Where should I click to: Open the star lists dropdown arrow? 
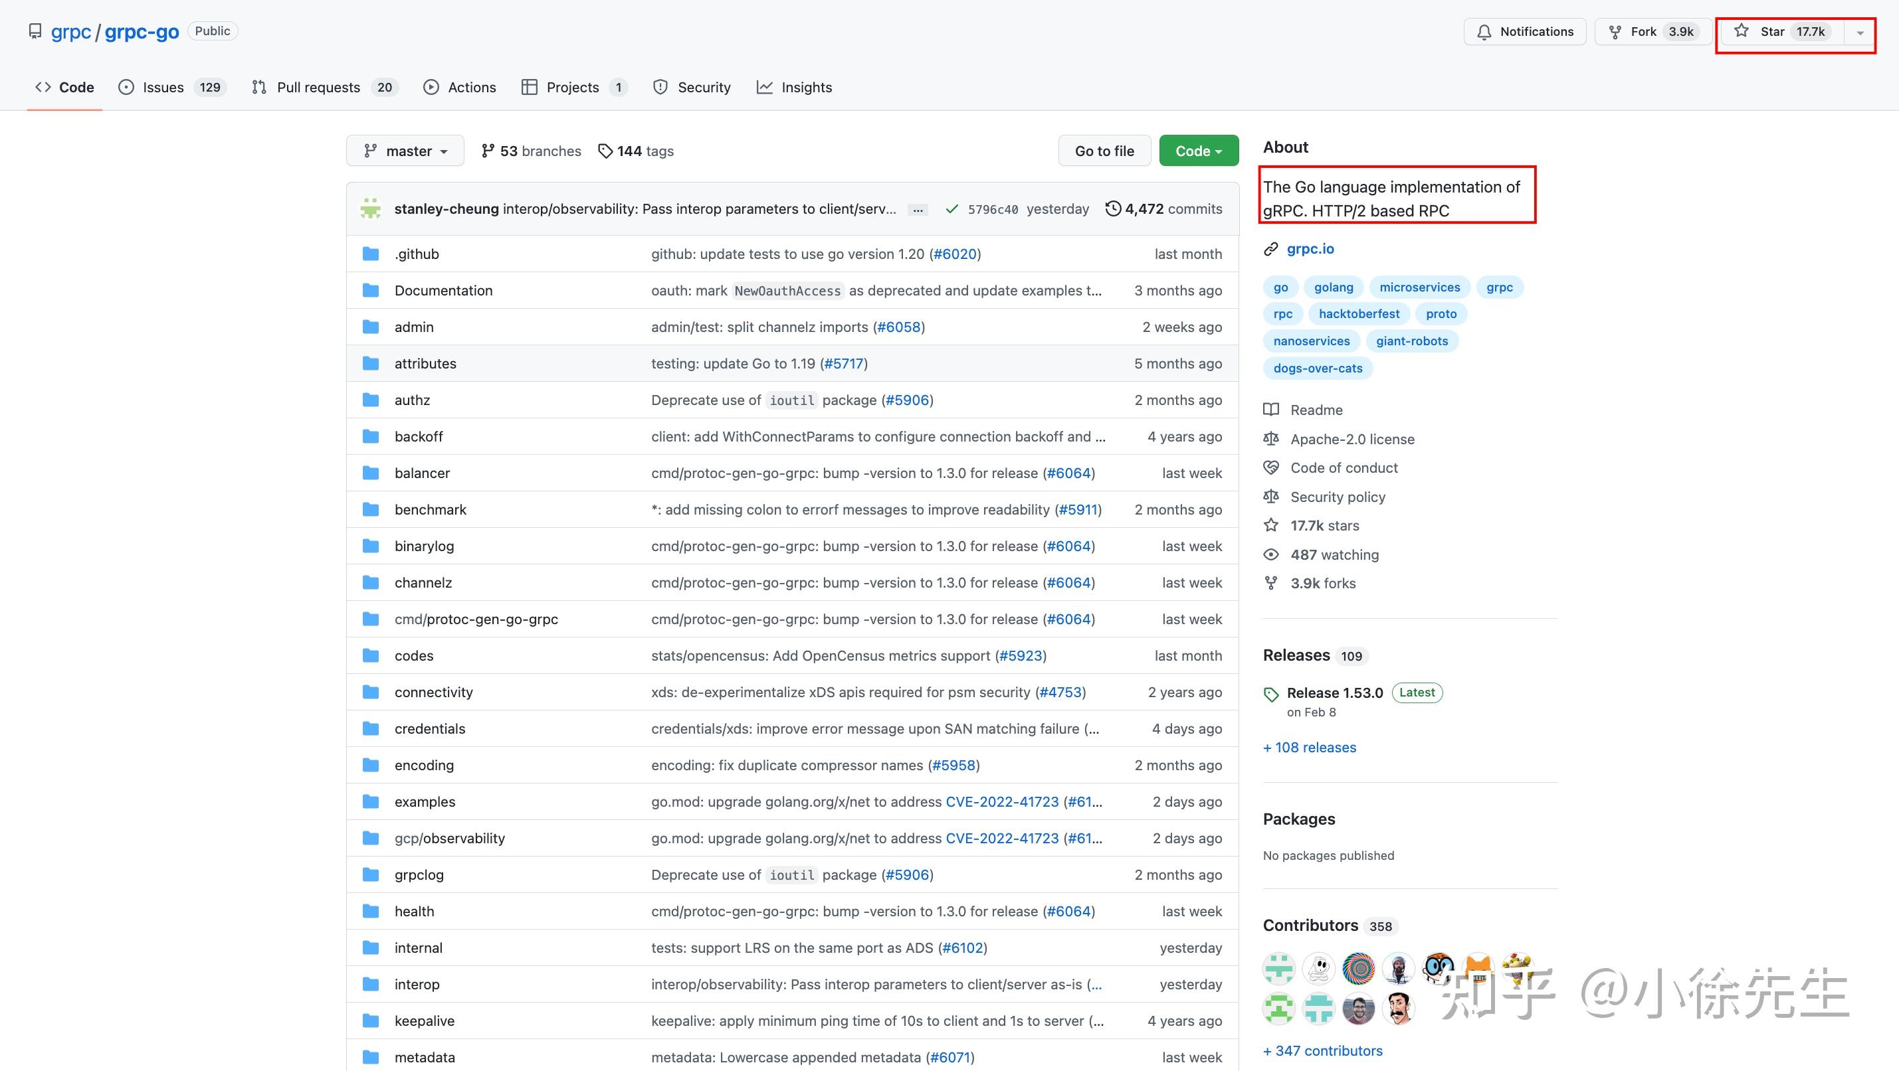[x=1859, y=33]
